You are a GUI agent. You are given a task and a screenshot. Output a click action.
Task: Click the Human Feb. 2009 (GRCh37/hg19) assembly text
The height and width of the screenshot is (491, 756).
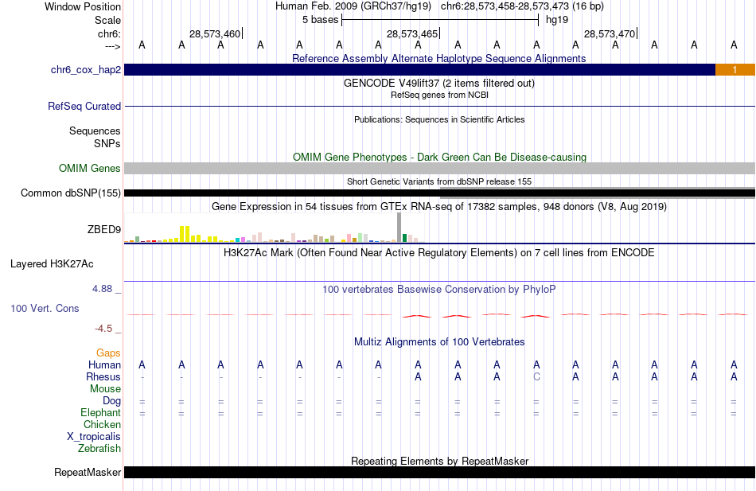353,6
